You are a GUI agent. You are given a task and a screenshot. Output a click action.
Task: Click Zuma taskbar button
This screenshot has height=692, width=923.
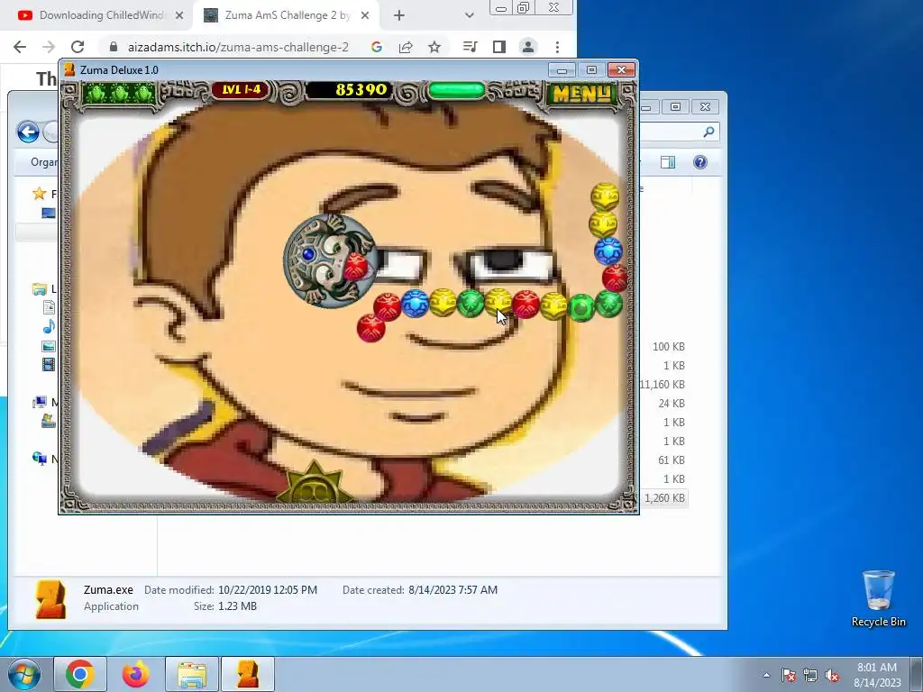pos(248,674)
